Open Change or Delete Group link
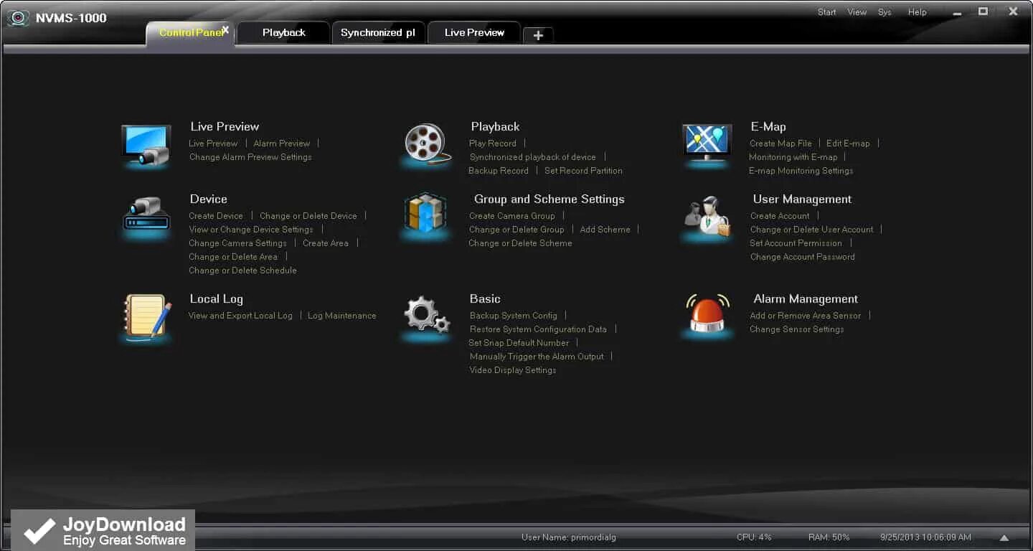The image size is (1033, 551). point(516,230)
